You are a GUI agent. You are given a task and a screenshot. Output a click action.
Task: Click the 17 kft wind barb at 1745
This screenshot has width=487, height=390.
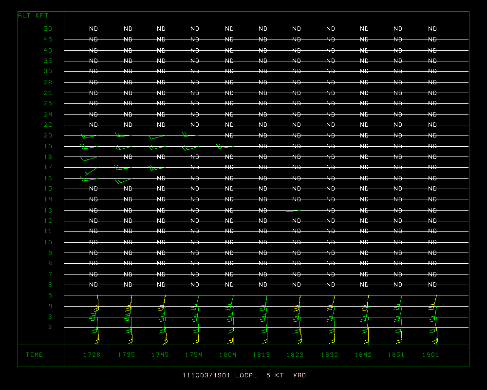[156, 168]
